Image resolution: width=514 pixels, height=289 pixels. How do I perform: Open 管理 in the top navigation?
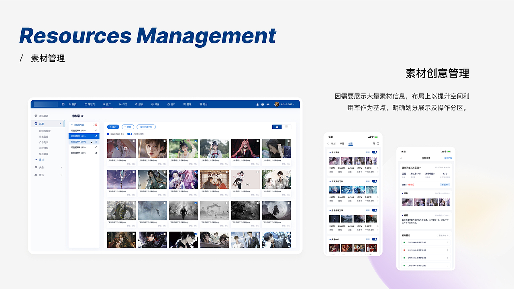click(x=187, y=104)
